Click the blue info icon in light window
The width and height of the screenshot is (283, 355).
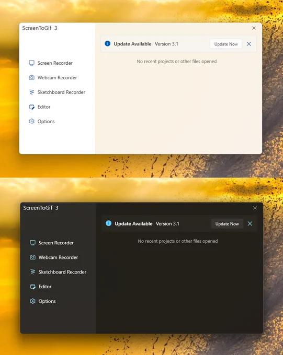[x=108, y=43]
